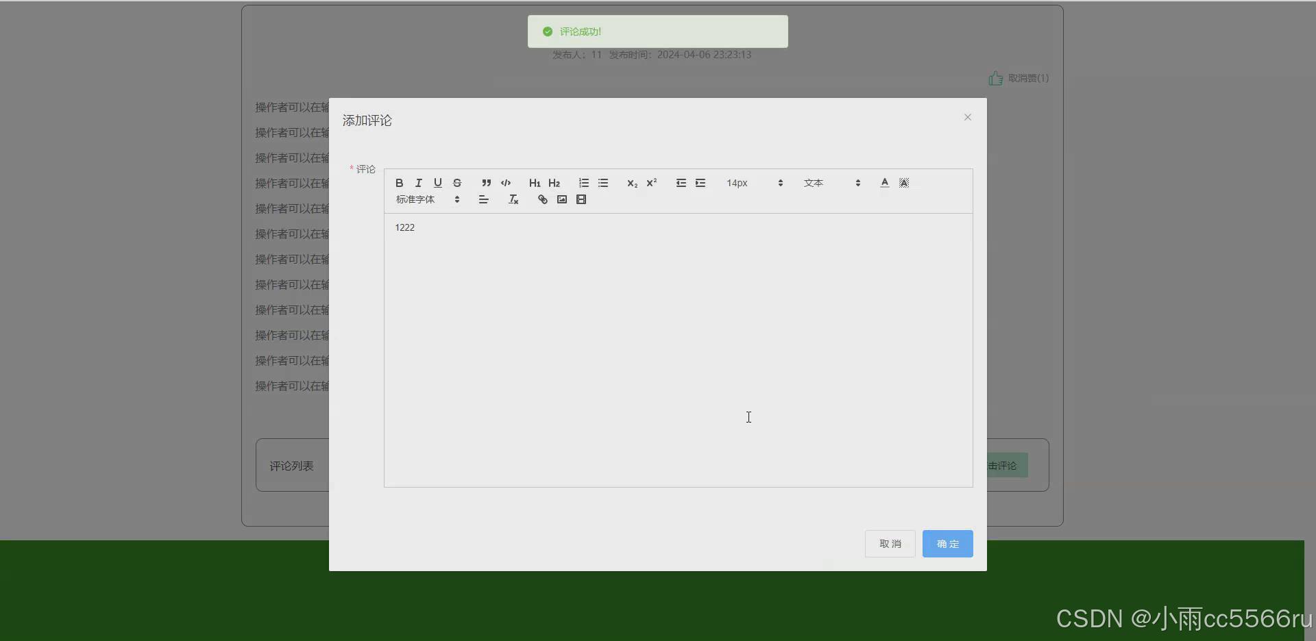Create a bulleted list
This screenshot has height=641, width=1316.
pyautogui.click(x=603, y=183)
